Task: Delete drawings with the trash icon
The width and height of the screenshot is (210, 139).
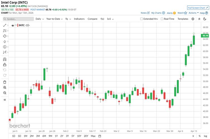Action: (5, 82)
